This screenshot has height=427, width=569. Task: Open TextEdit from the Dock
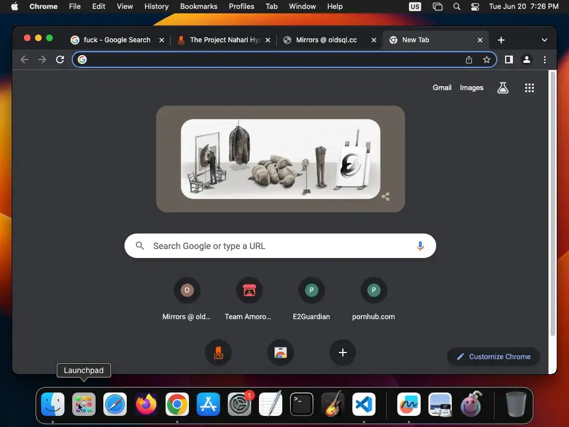coord(271,404)
